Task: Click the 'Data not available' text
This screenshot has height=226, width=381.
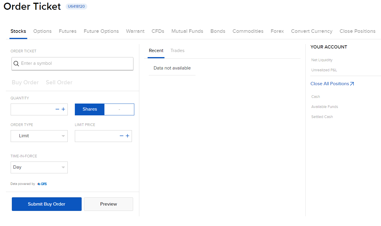Action: pos(172,68)
